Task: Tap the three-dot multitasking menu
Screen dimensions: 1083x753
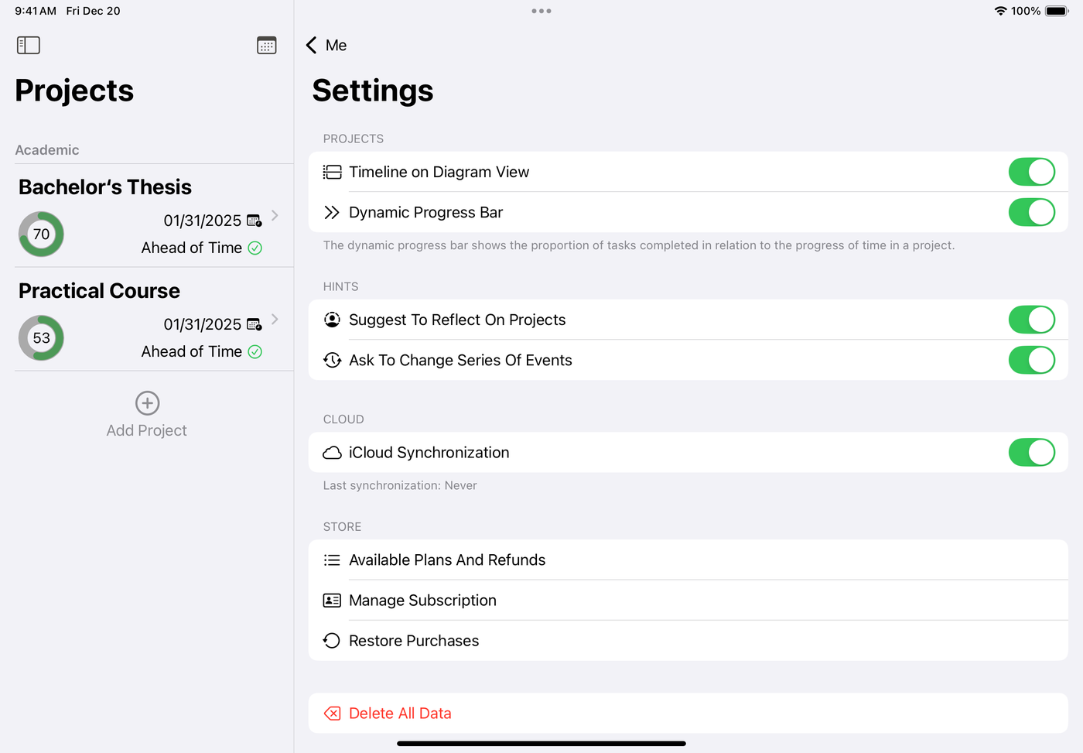Action: [541, 11]
